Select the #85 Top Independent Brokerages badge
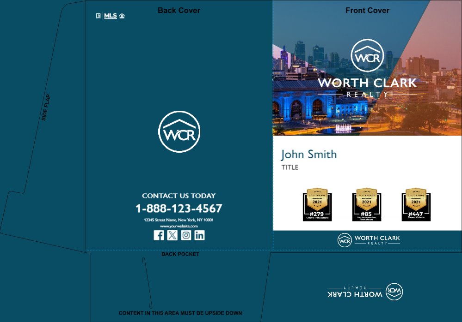This screenshot has height=322, width=462. tap(366, 204)
